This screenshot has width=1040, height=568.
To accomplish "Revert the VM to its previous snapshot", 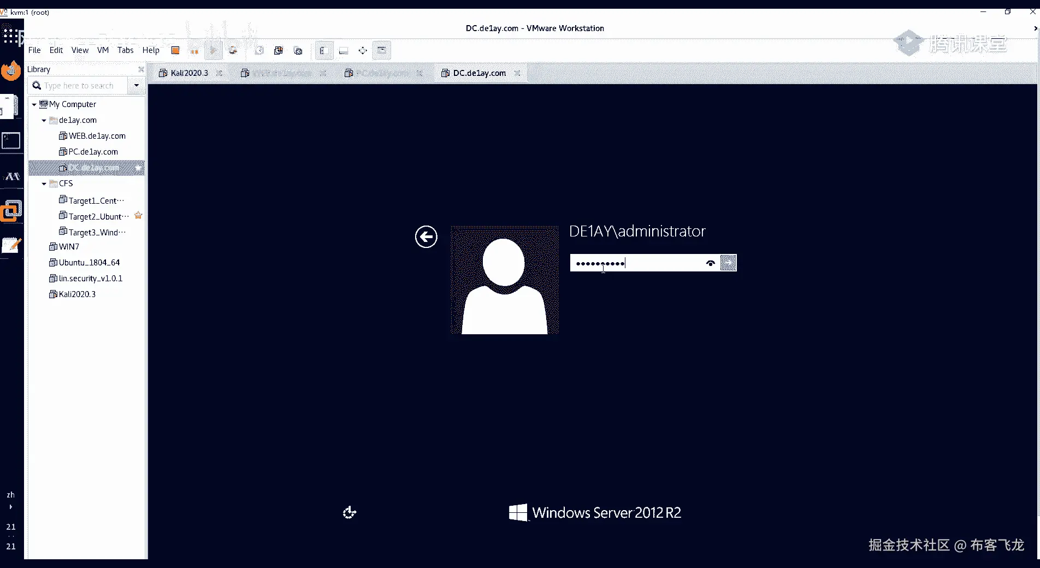I will [279, 51].
